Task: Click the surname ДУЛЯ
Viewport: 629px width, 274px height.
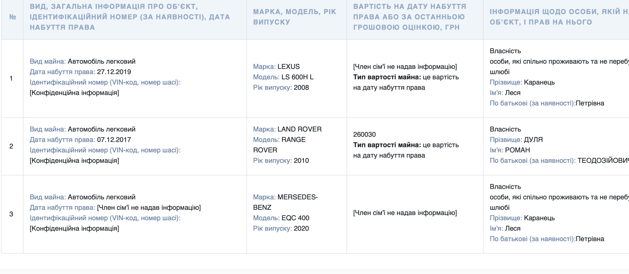Action: pos(533,140)
